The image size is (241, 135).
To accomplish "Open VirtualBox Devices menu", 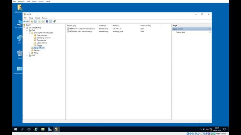I will (x=41, y=1).
